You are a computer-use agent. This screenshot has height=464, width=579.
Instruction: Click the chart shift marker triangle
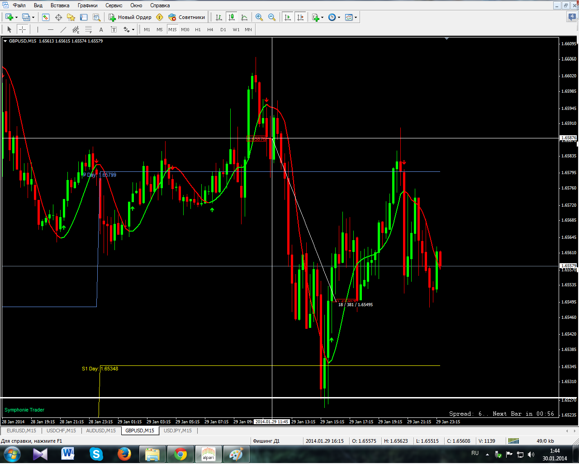point(446,39)
